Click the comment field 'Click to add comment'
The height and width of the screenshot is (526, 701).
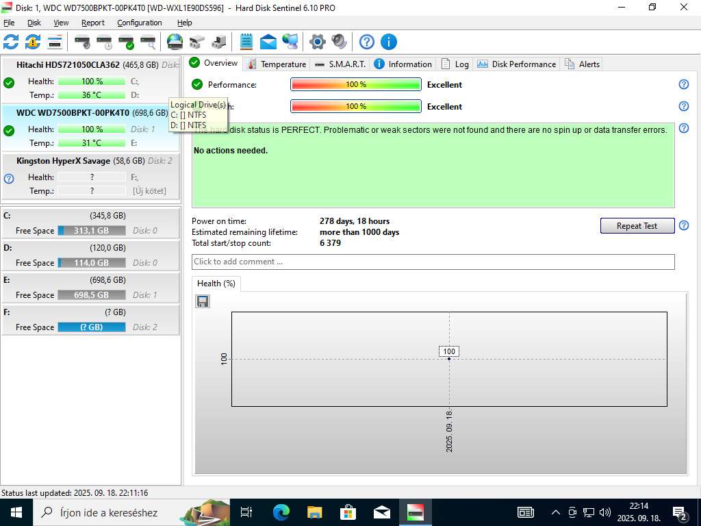tap(433, 262)
